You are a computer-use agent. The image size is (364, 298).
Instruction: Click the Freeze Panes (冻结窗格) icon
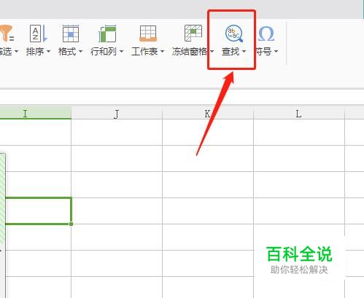click(193, 33)
